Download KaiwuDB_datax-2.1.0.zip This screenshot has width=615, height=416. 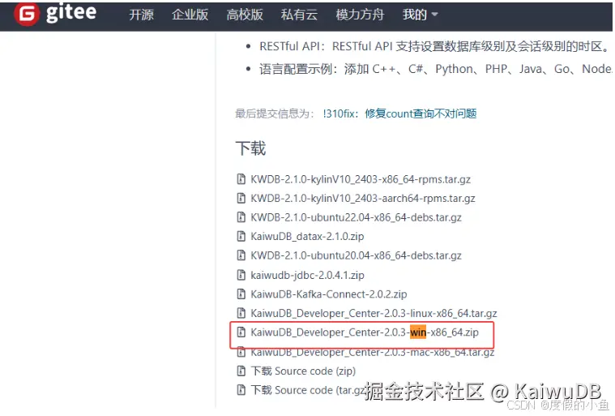click(x=307, y=236)
